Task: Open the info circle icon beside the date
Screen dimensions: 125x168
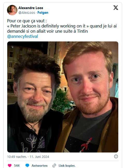Action: (116, 156)
